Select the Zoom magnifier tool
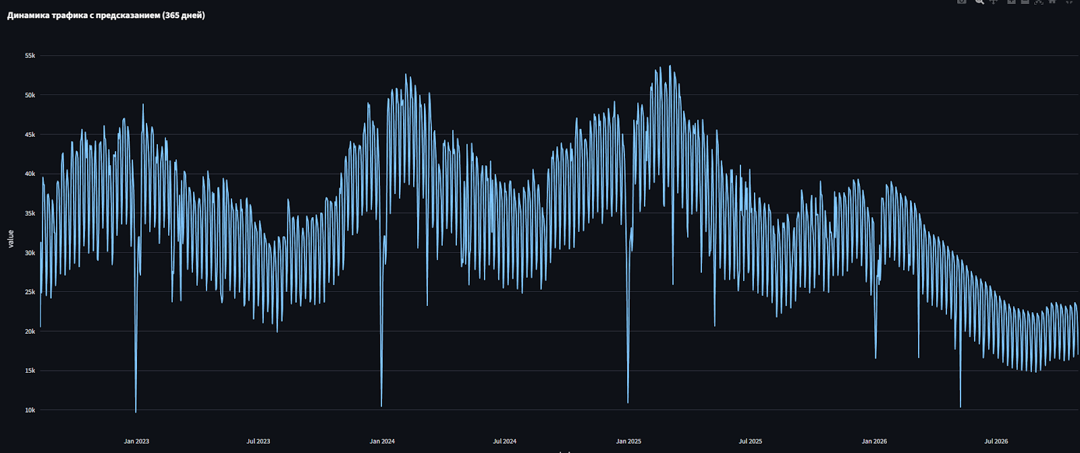The width and height of the screenshot is (1080, 453). [979, 1]
